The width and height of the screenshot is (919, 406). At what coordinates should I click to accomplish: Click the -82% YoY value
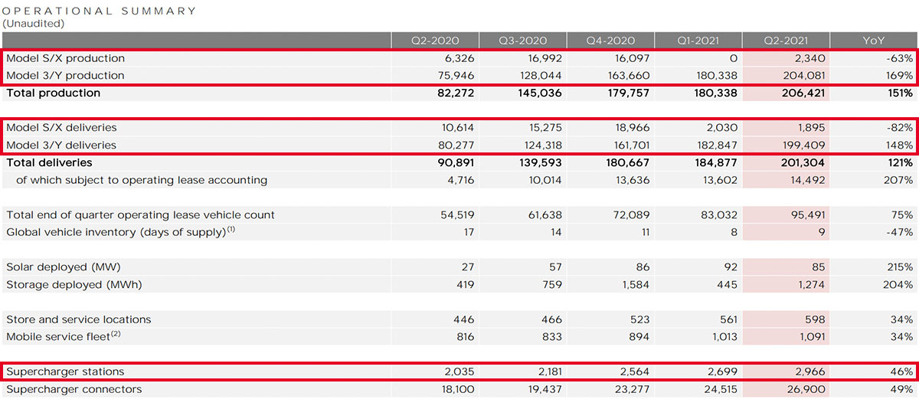[898, 128]
